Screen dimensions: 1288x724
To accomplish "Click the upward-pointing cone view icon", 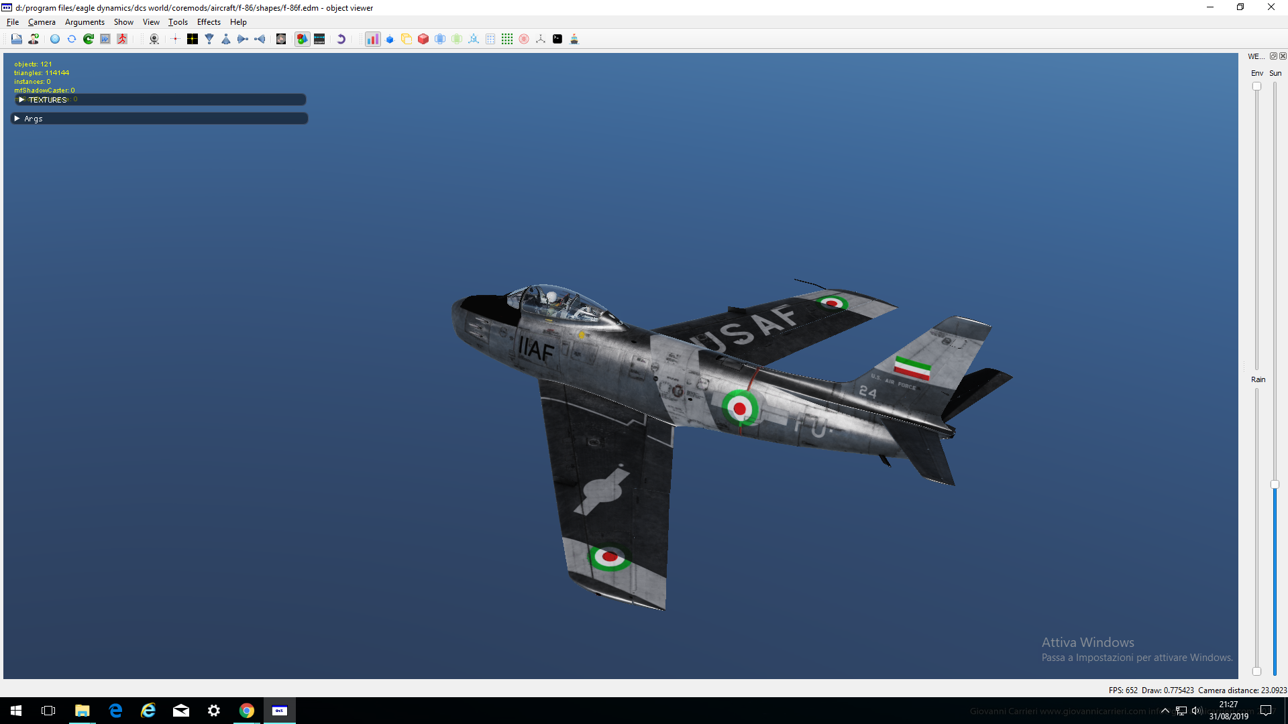I will coord(226,39).
